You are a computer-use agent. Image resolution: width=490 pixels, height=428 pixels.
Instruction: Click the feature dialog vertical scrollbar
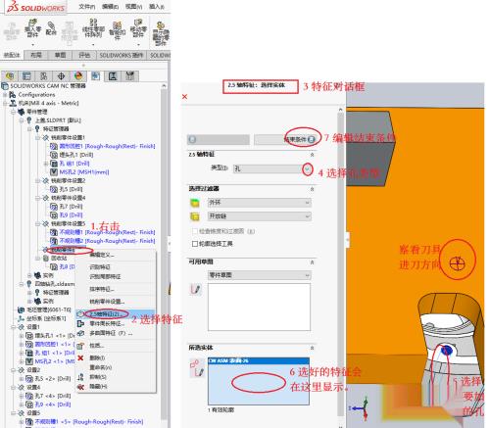tap(341, 264)
